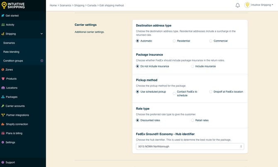
Task: Click Package insurance section title
Action: point(149,55)
